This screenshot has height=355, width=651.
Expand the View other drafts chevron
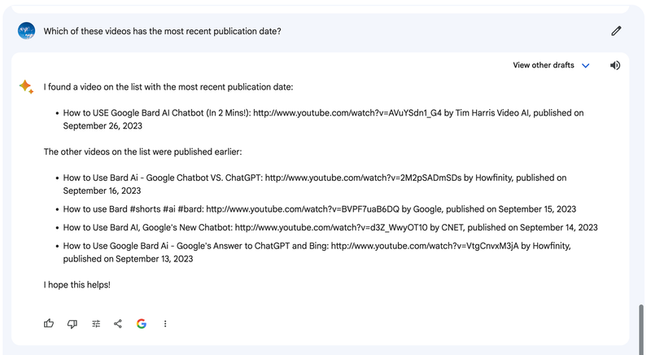point(585,66)
